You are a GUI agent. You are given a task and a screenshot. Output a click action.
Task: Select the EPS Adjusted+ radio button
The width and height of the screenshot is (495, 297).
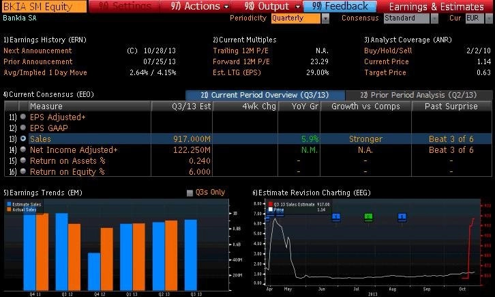pyautogui.click(x=23, y=117)
